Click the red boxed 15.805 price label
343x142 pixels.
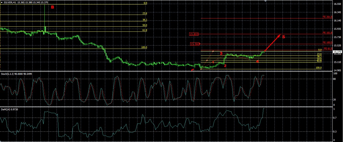(194, 34)
